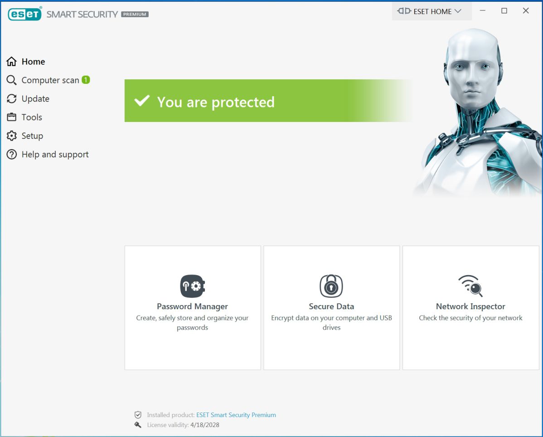Open the Setup section
This screenshot has width=543, height=437.
coord(32,136)
